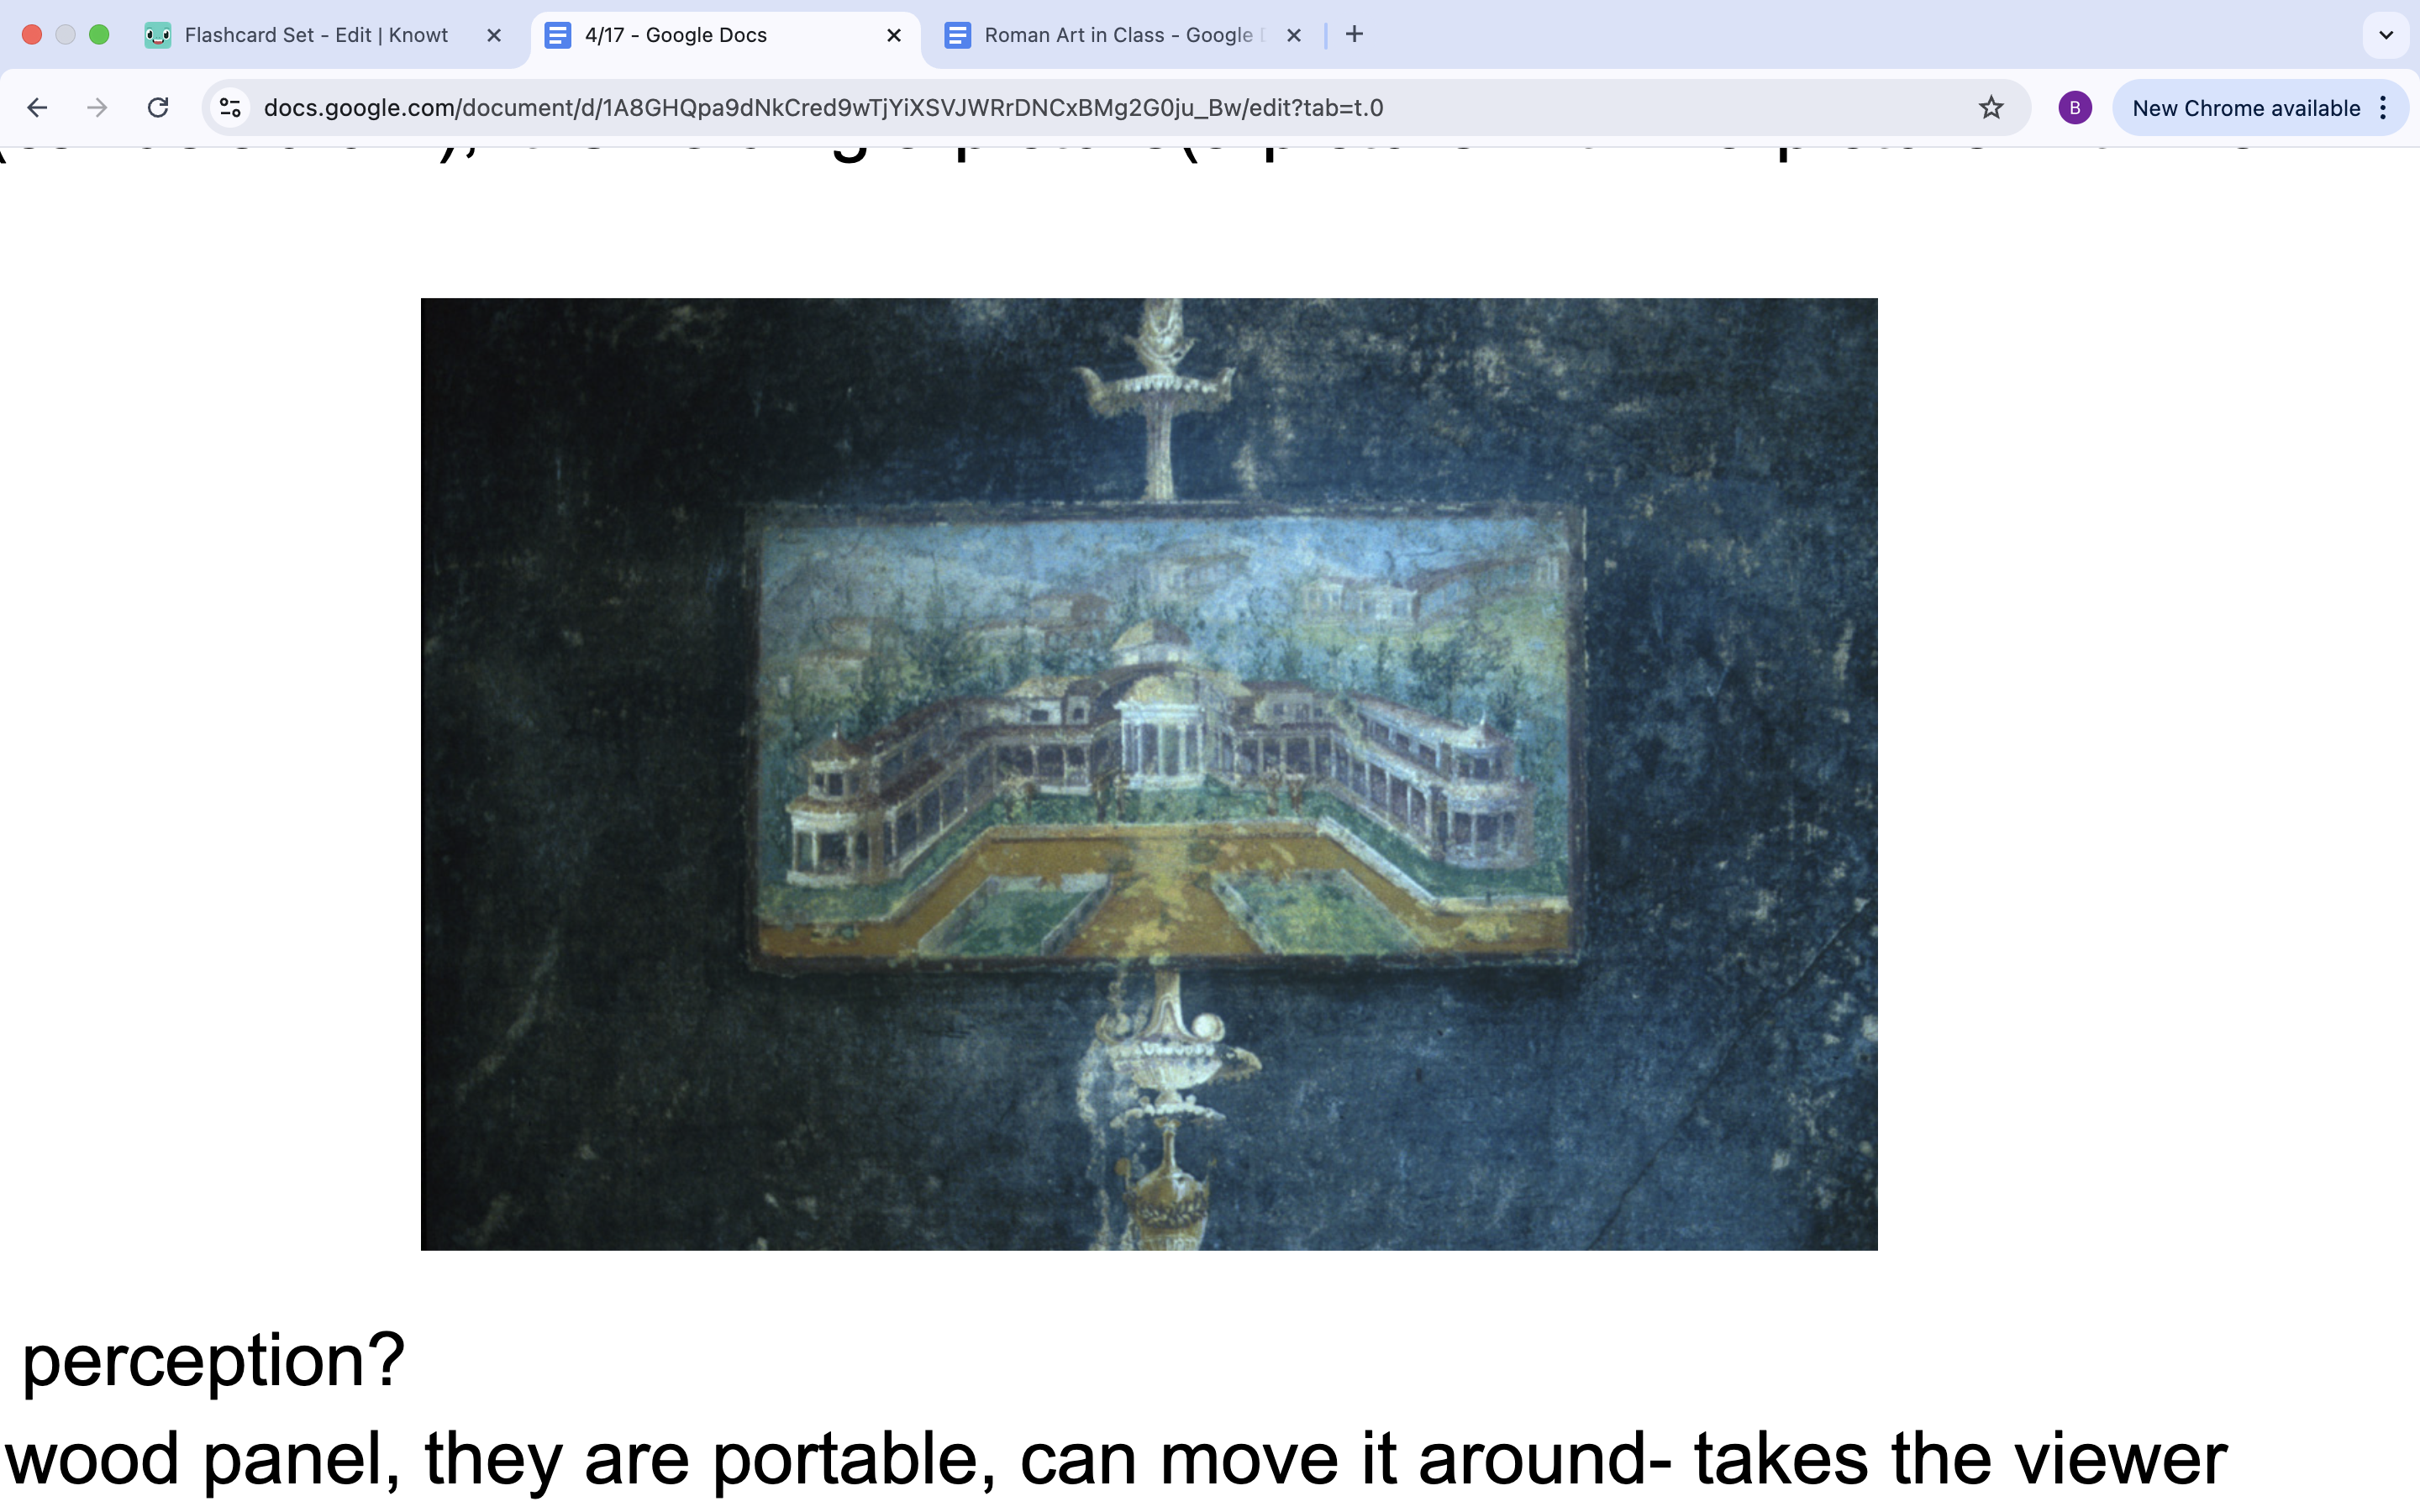Go forward to next page
The image size is (2420, 1512).
[97, 108]
